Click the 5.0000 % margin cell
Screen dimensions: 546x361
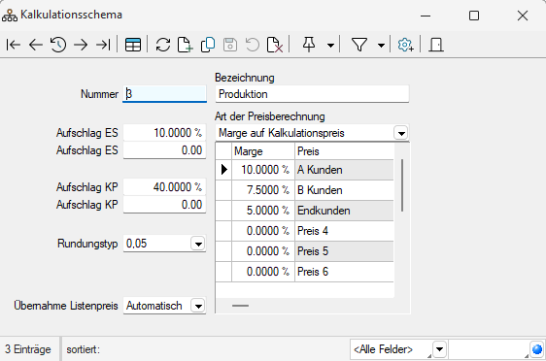pos(263,211)
